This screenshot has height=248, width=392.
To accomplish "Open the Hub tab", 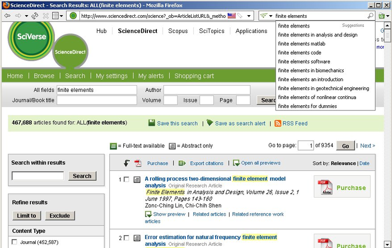I will (x=101, y=31).
